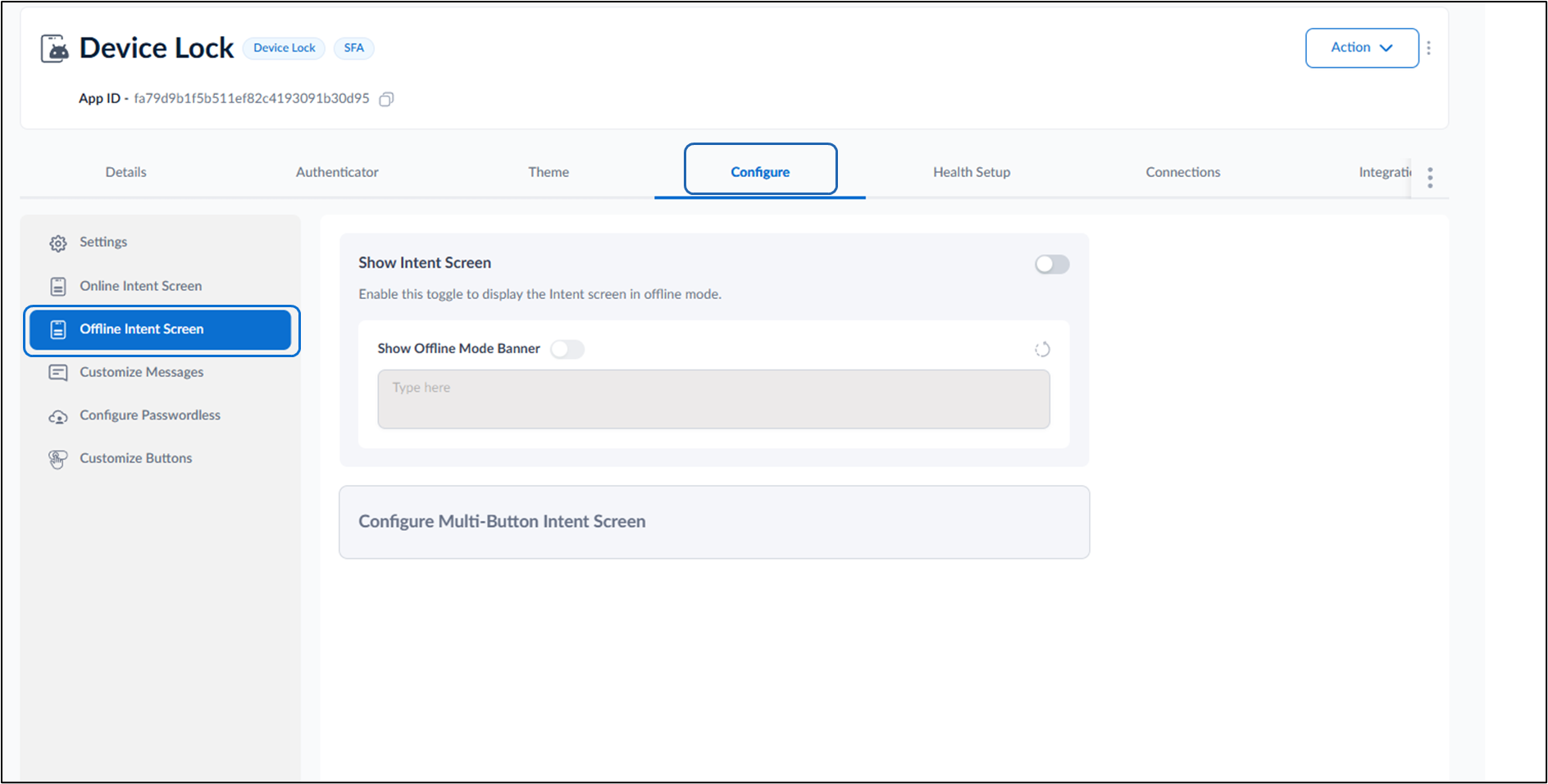Click the Show Intent Screen heading

tap(425, 263)
